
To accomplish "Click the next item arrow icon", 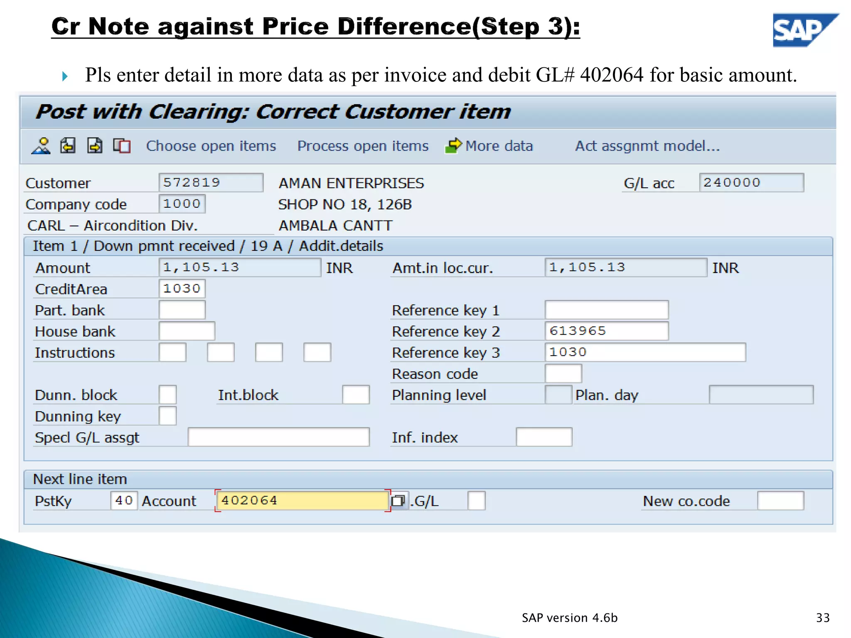I will pyautogui.click(x=95, y=146).
